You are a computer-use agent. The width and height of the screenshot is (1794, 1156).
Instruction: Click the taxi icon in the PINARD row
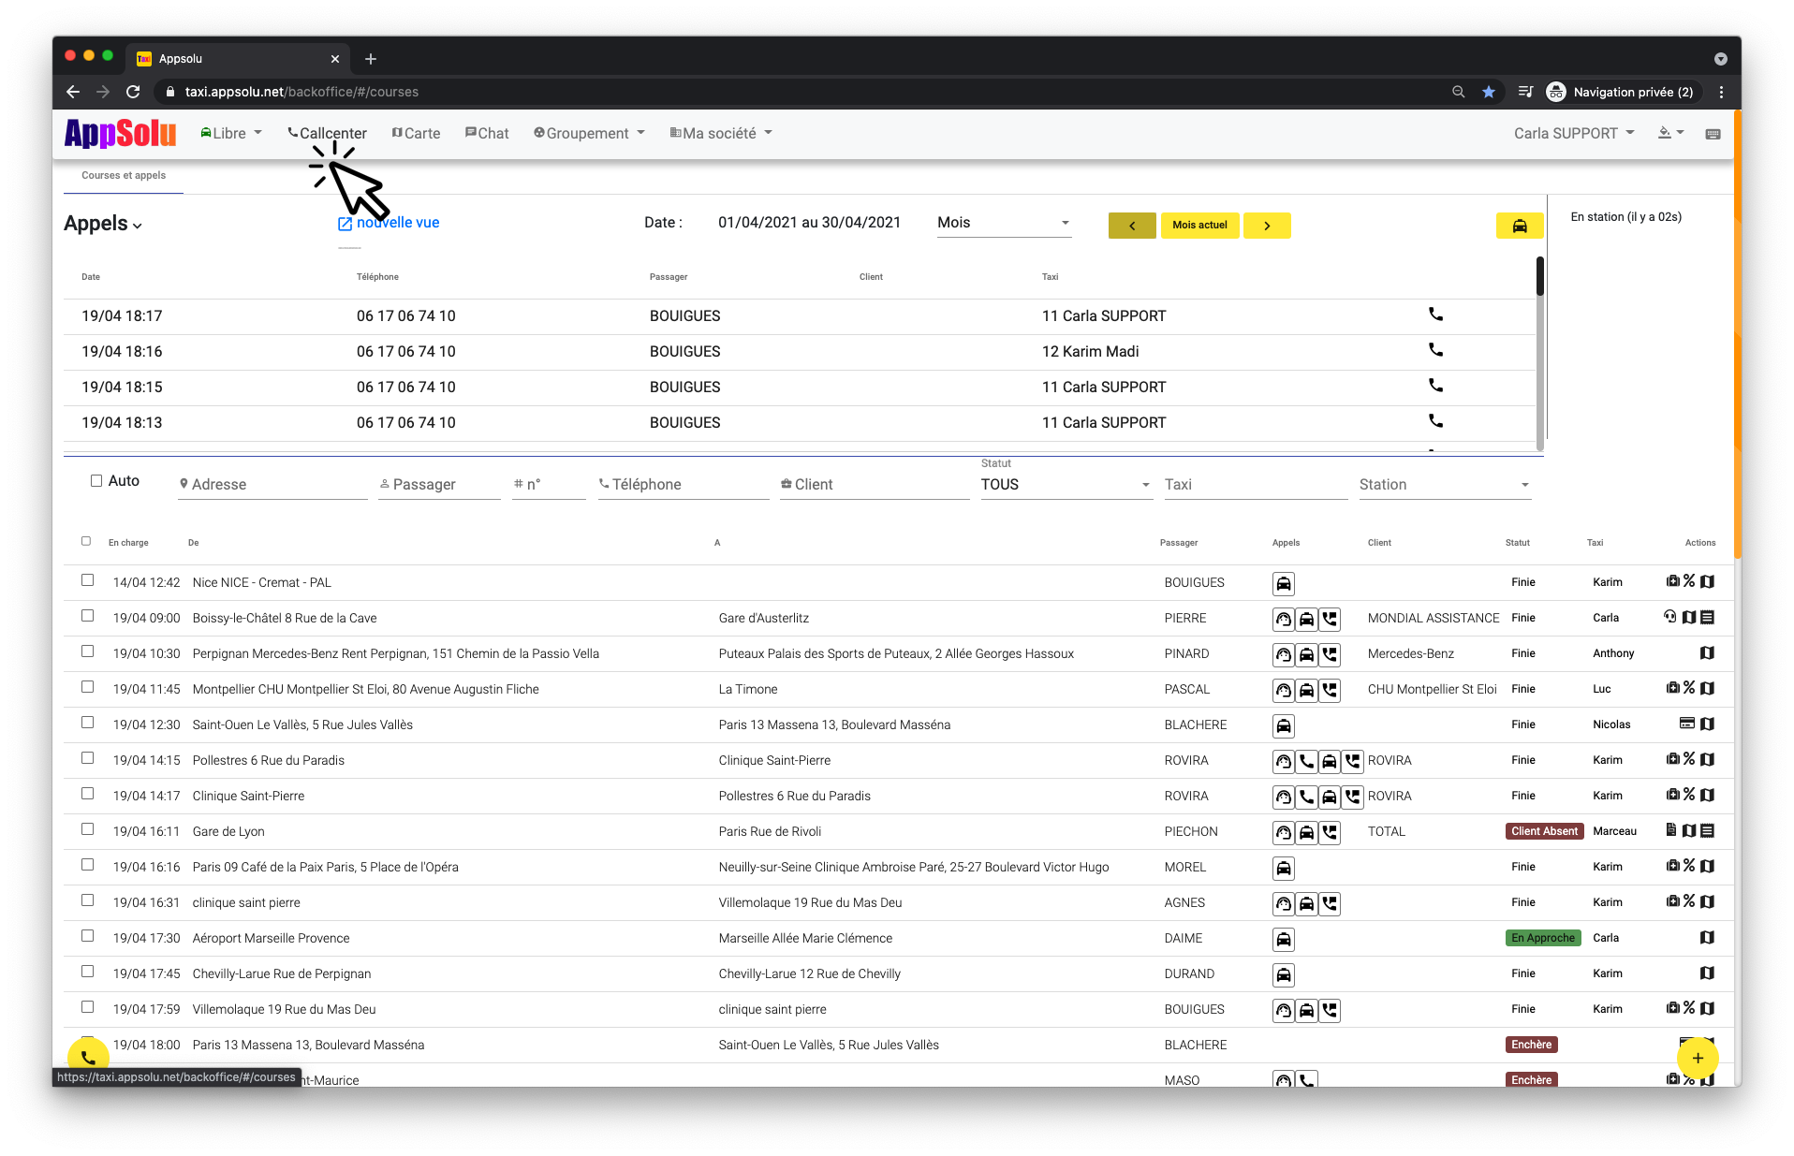coord(1306,654)
